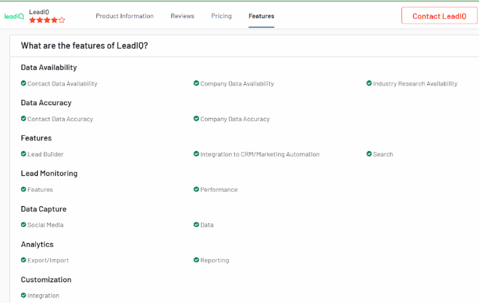Switch to the Reviews tab
The height and width of the screenshot is (303, 479).
pos(182,16)
